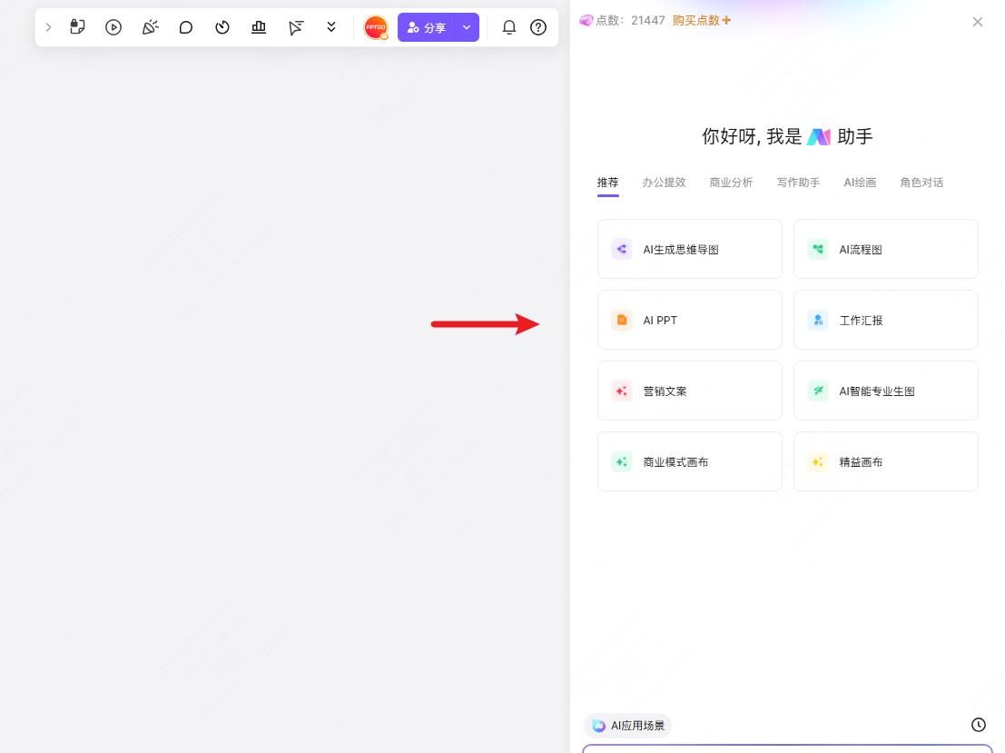Switch to the AI绘画 tab
The width and height of the screenshot is (1005, 753).
coord(860,183)
